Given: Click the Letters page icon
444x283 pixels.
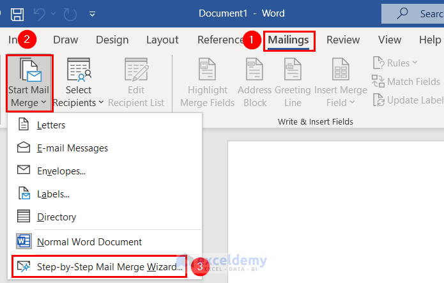Looking at the screenshot, I should pyautogui.click(x=24, y=124).
